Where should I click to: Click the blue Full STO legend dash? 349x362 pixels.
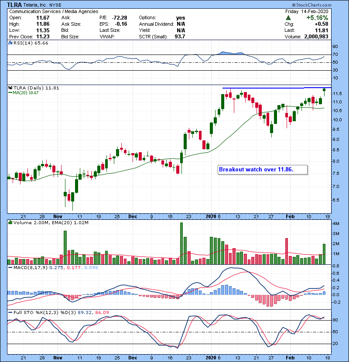10,313
